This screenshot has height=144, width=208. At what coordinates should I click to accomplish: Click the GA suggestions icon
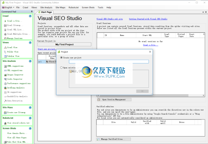tap(5, 92)
